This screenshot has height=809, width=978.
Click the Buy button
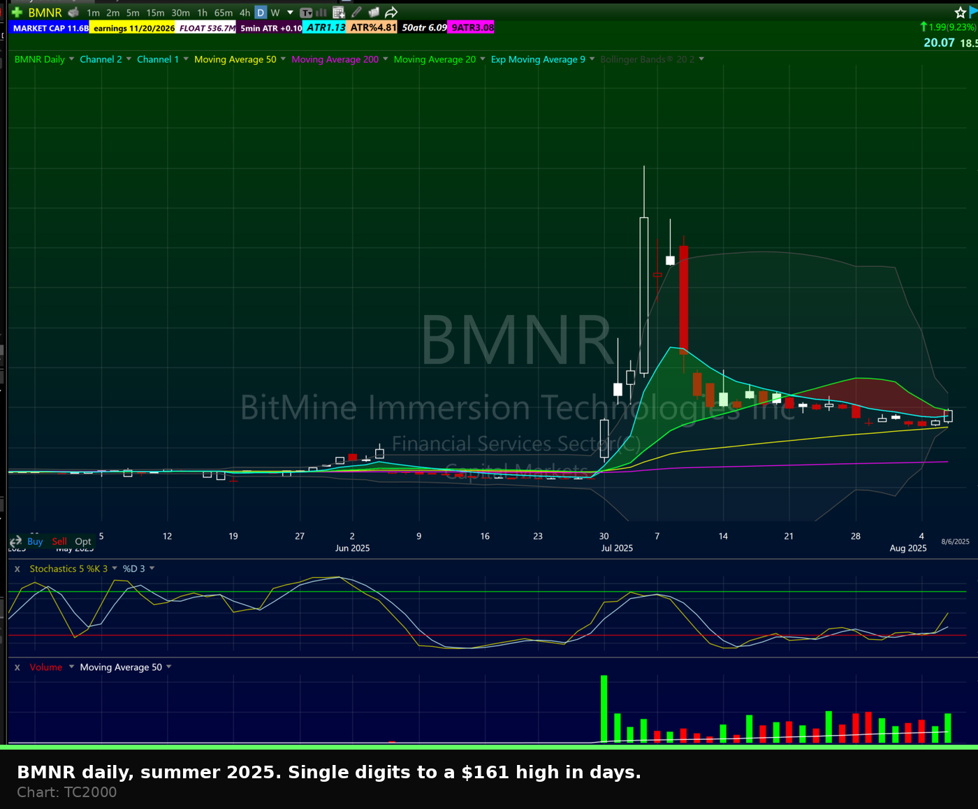point(35,541)
